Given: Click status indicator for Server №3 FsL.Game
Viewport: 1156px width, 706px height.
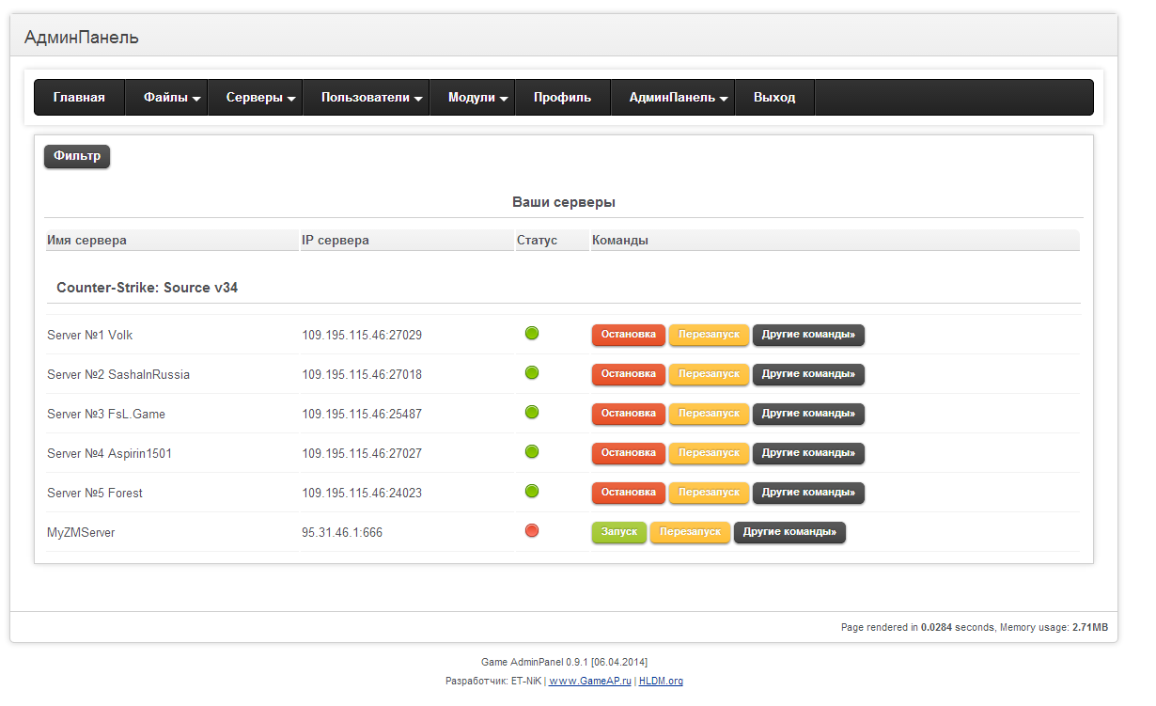Looking at the screenshot, I should [532, 412].
